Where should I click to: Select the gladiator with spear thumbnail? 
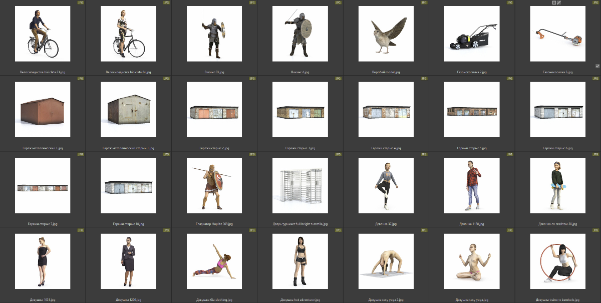[x=214, y=185]
